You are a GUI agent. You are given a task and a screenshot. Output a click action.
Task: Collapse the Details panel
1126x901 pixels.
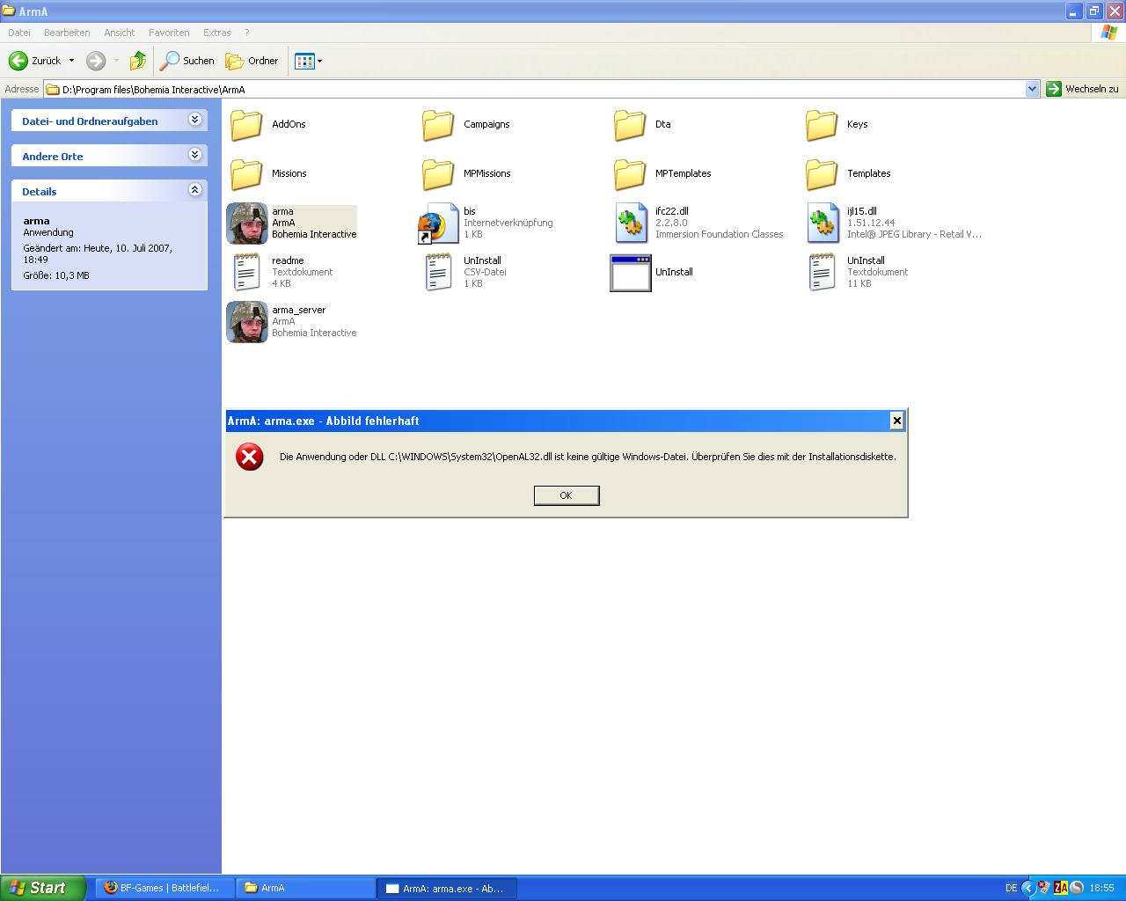point(195,190)
